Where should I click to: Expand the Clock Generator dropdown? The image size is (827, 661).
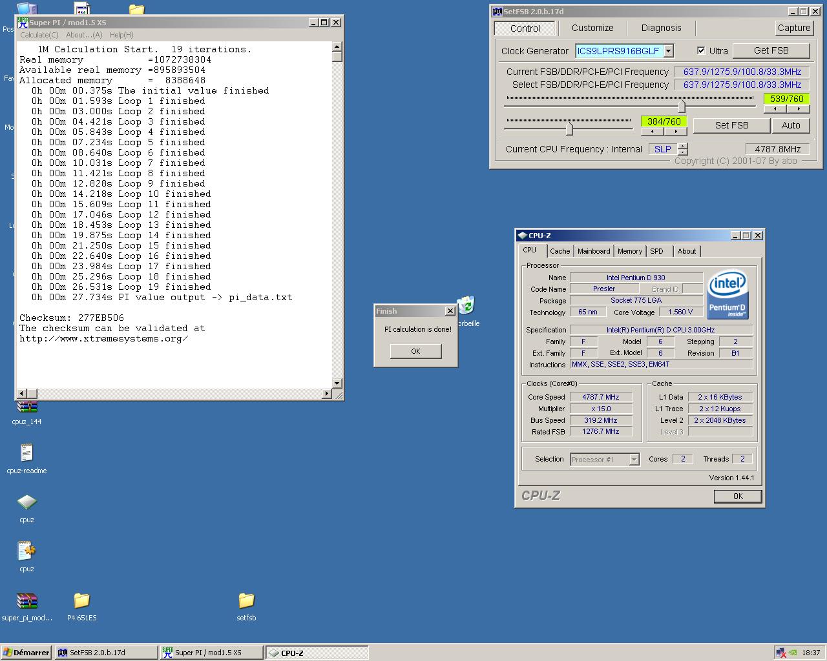tap(669, 50)
